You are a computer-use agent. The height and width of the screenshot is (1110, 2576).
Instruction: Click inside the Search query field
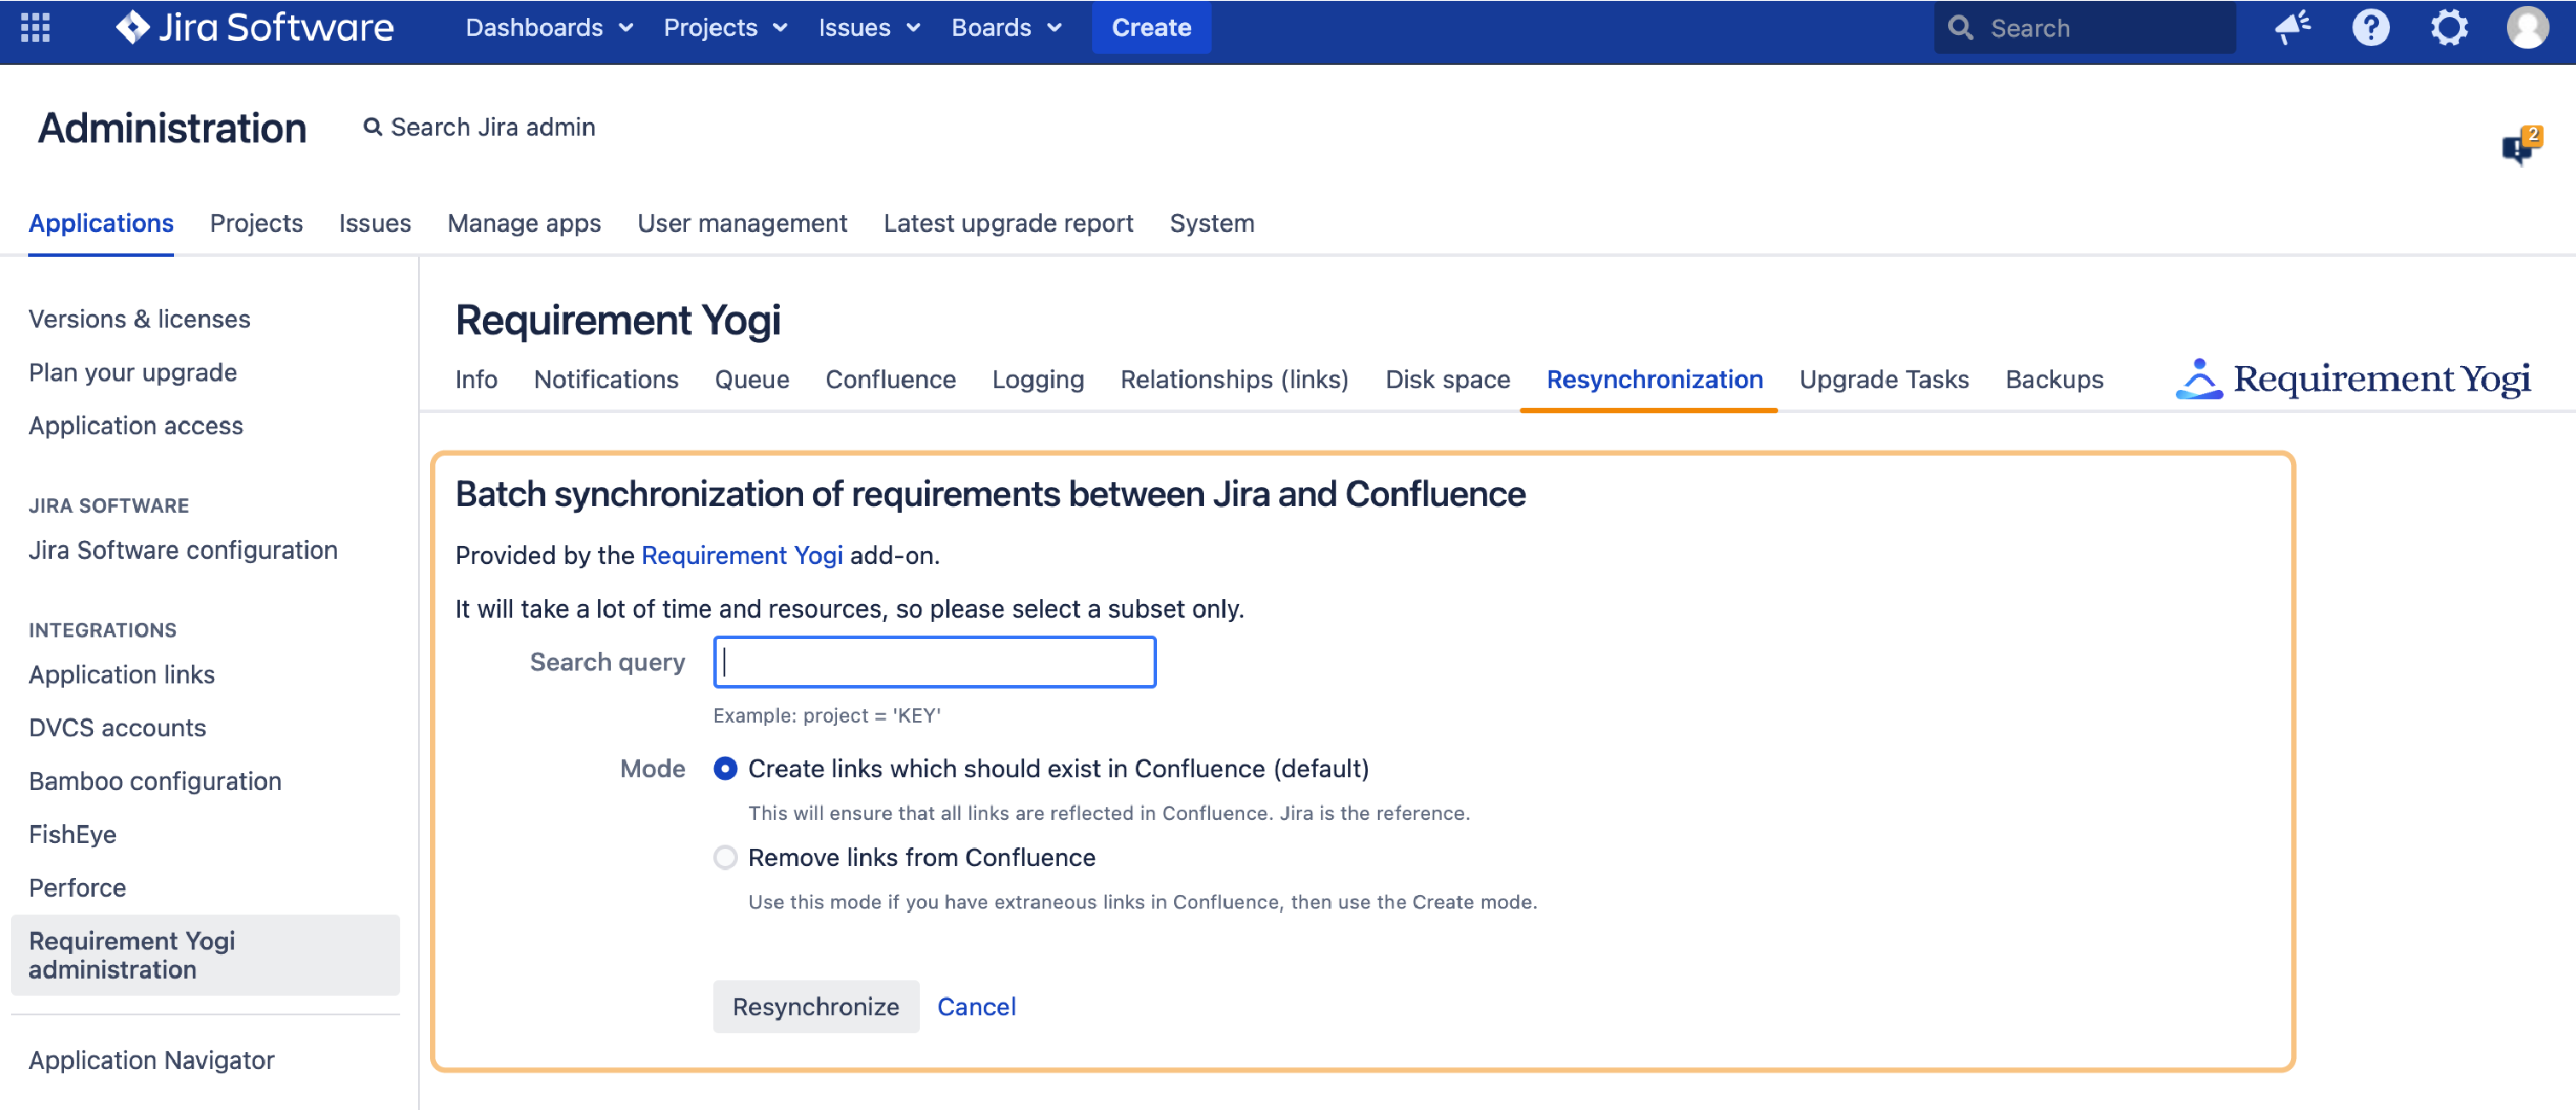(x=933, y=661)
